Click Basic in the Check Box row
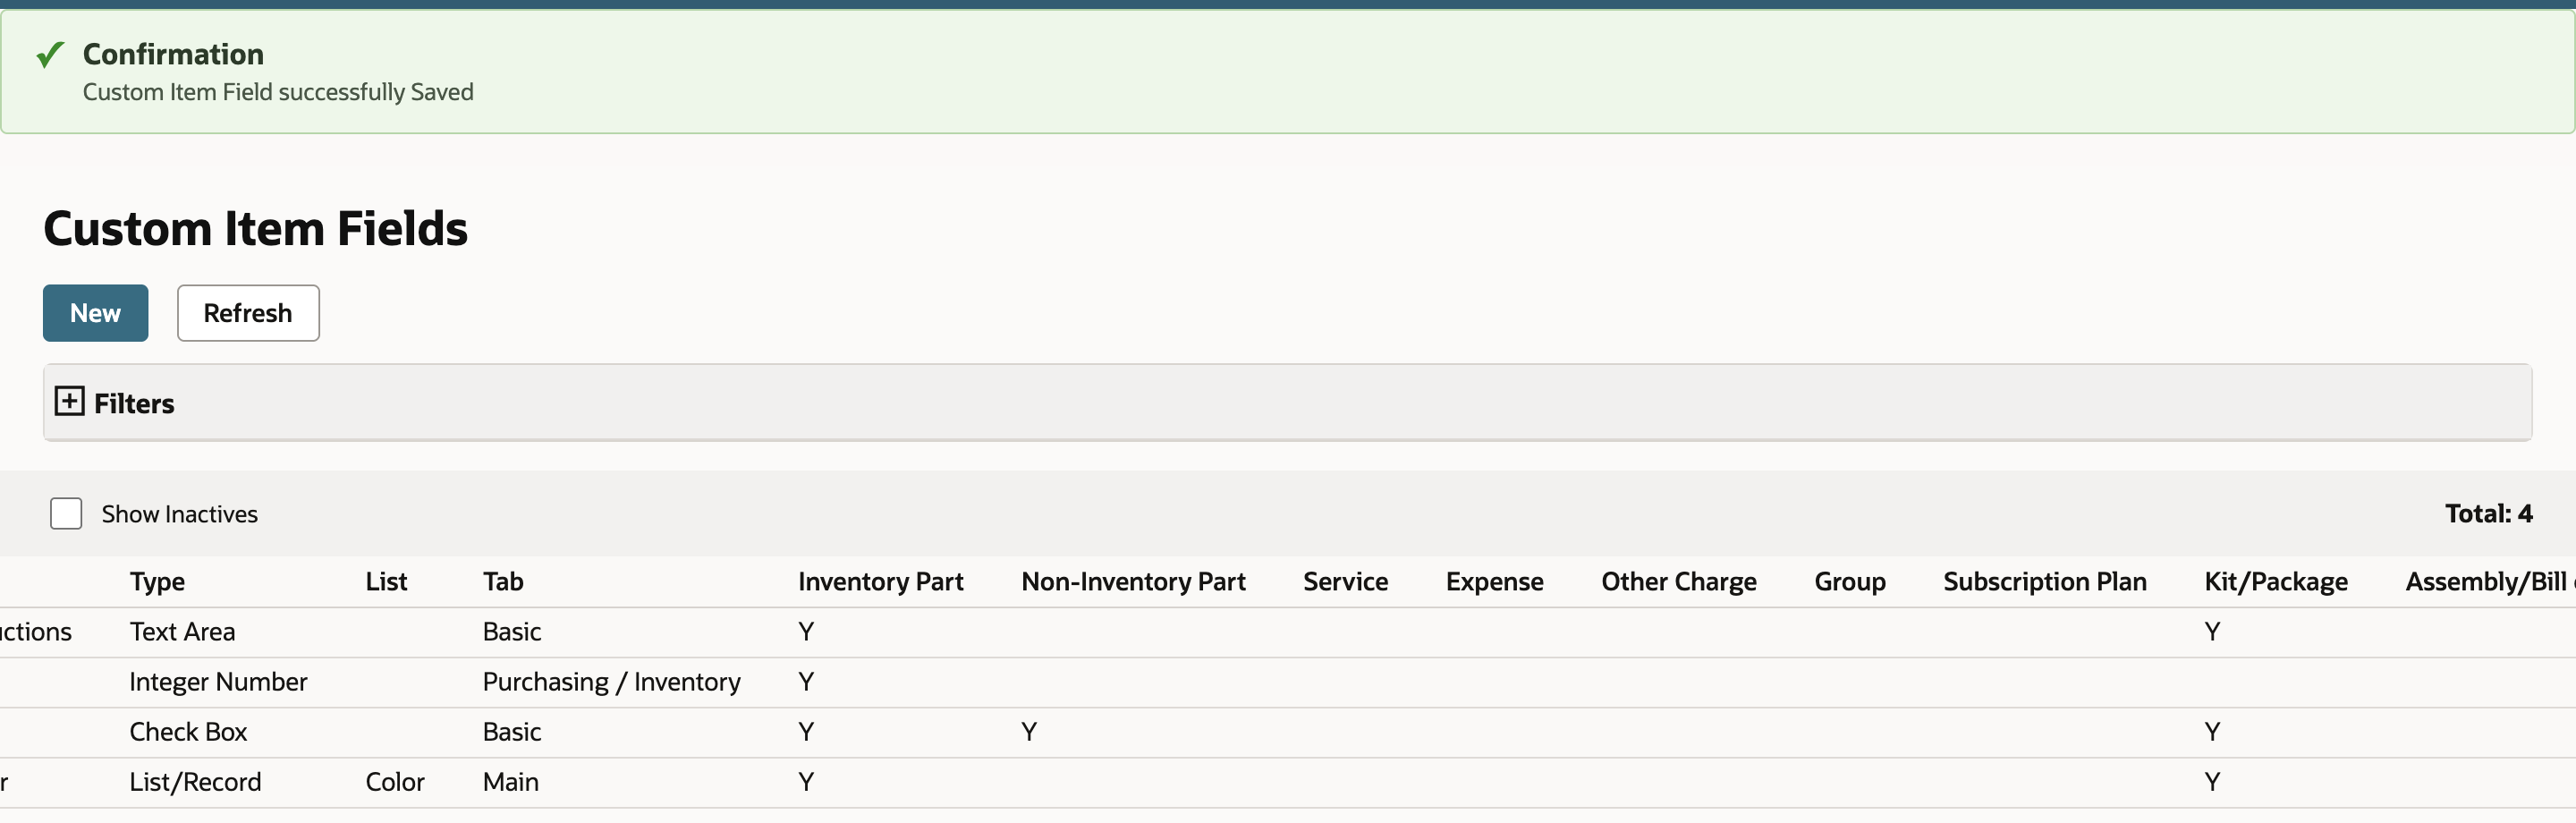Image resolution: width=2576 pixels, height=823 pixels. click(512, 732)
